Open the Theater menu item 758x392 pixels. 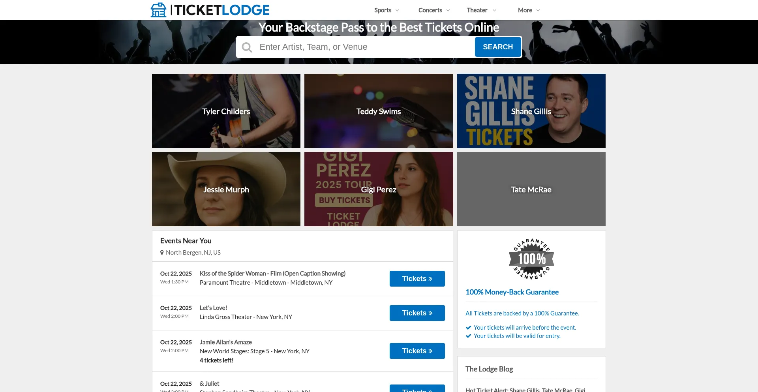click(x=481, y=10)
